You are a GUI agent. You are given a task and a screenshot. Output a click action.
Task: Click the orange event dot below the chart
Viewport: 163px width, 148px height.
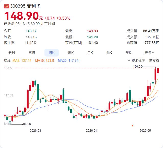pos(132,126)
